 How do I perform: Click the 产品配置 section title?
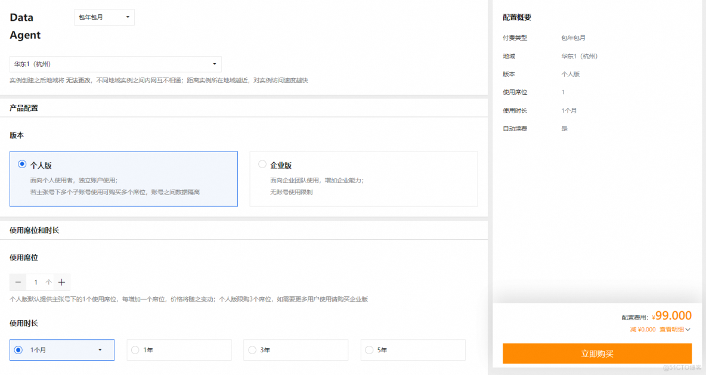click(x=23, y=108)
